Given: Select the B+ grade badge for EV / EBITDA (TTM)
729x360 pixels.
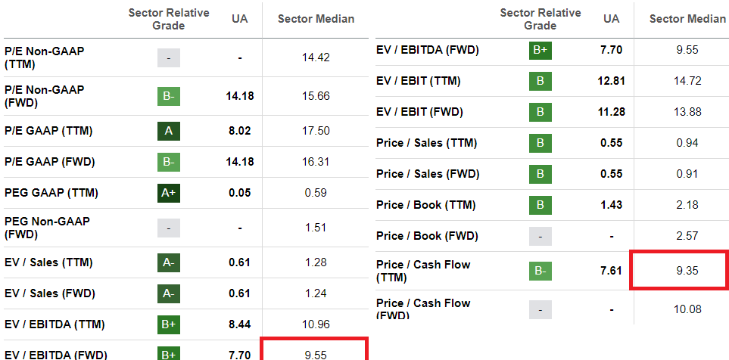Looking at the screenshot, I should coord(169,324).
